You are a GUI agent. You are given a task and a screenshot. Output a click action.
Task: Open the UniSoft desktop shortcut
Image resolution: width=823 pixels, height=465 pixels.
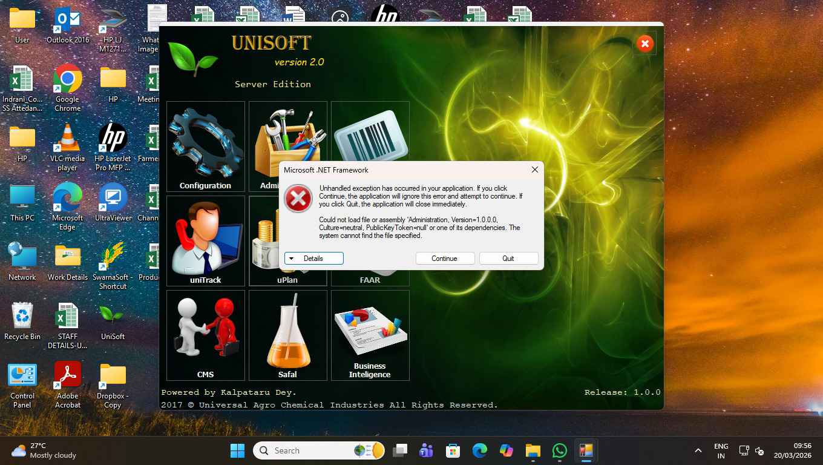tap(113, 323)
